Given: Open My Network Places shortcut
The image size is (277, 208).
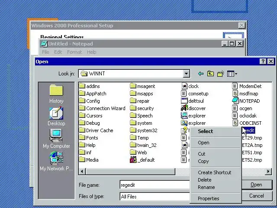Looking at the screenshot, I should [56, 161].
